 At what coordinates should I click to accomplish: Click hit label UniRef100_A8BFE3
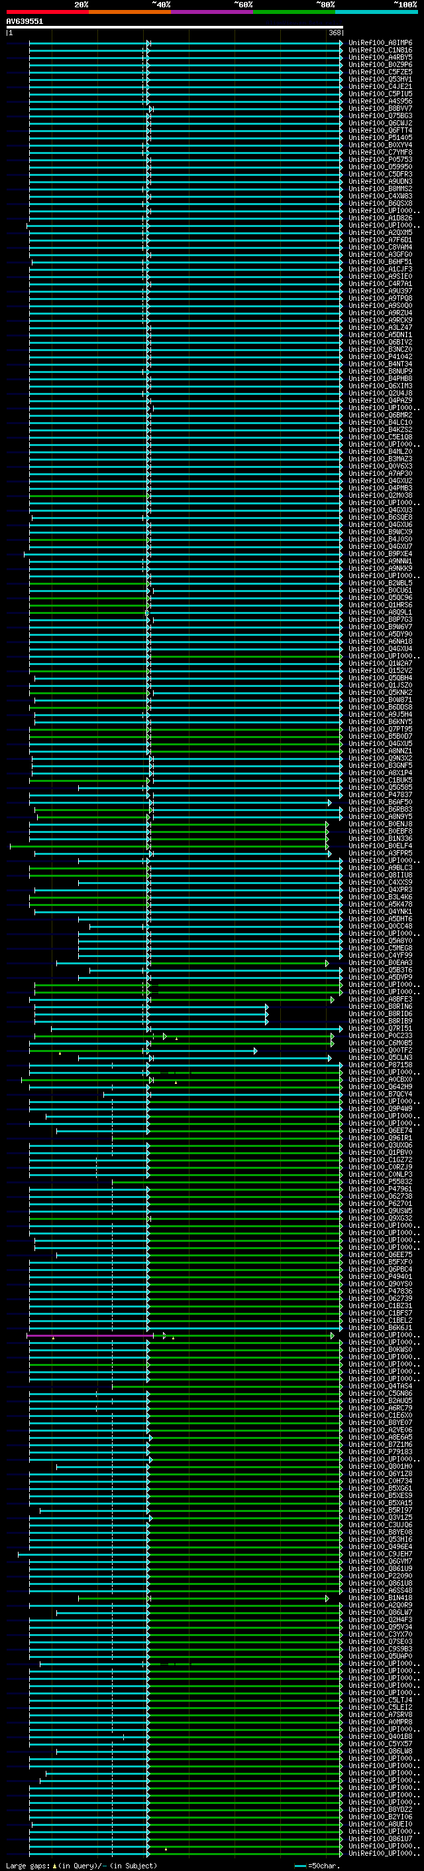click(380, 999)
